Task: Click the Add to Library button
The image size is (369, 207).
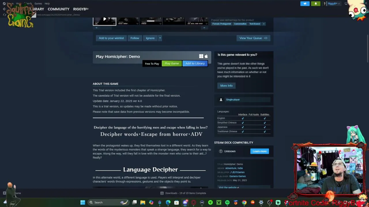Action: pos(195,63)
